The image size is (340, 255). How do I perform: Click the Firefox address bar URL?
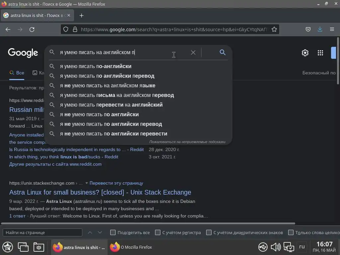(174, 30)
